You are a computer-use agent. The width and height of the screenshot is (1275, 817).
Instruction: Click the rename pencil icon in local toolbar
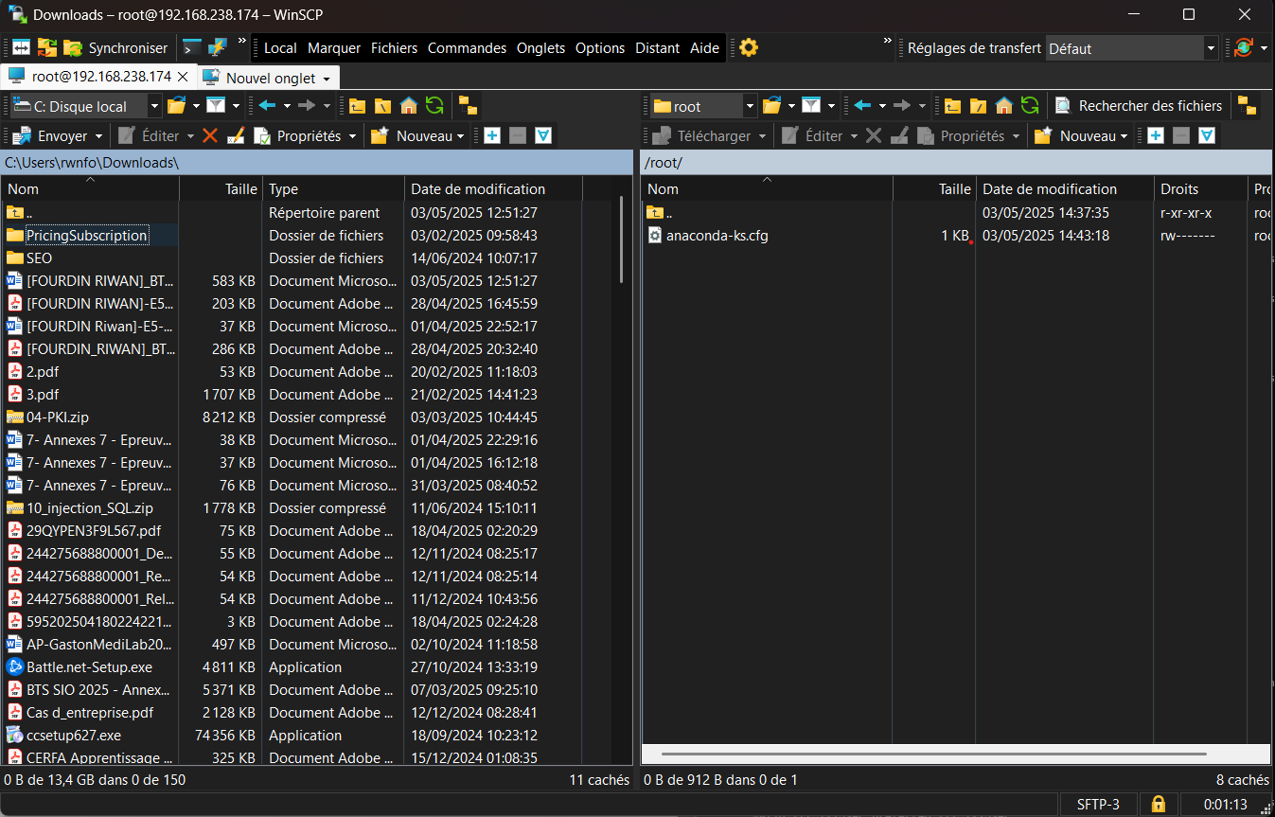coord(236,136)
